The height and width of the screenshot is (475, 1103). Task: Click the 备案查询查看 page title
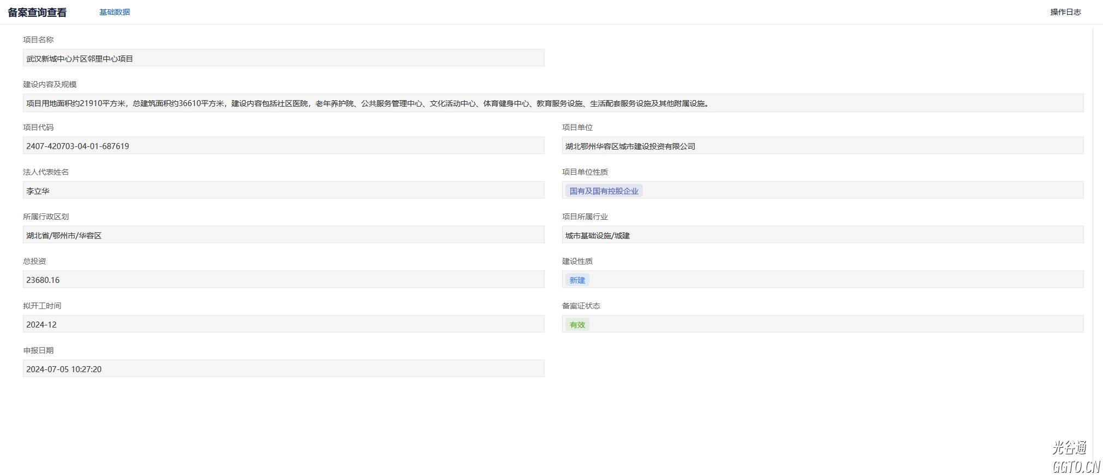click(37, 13)
